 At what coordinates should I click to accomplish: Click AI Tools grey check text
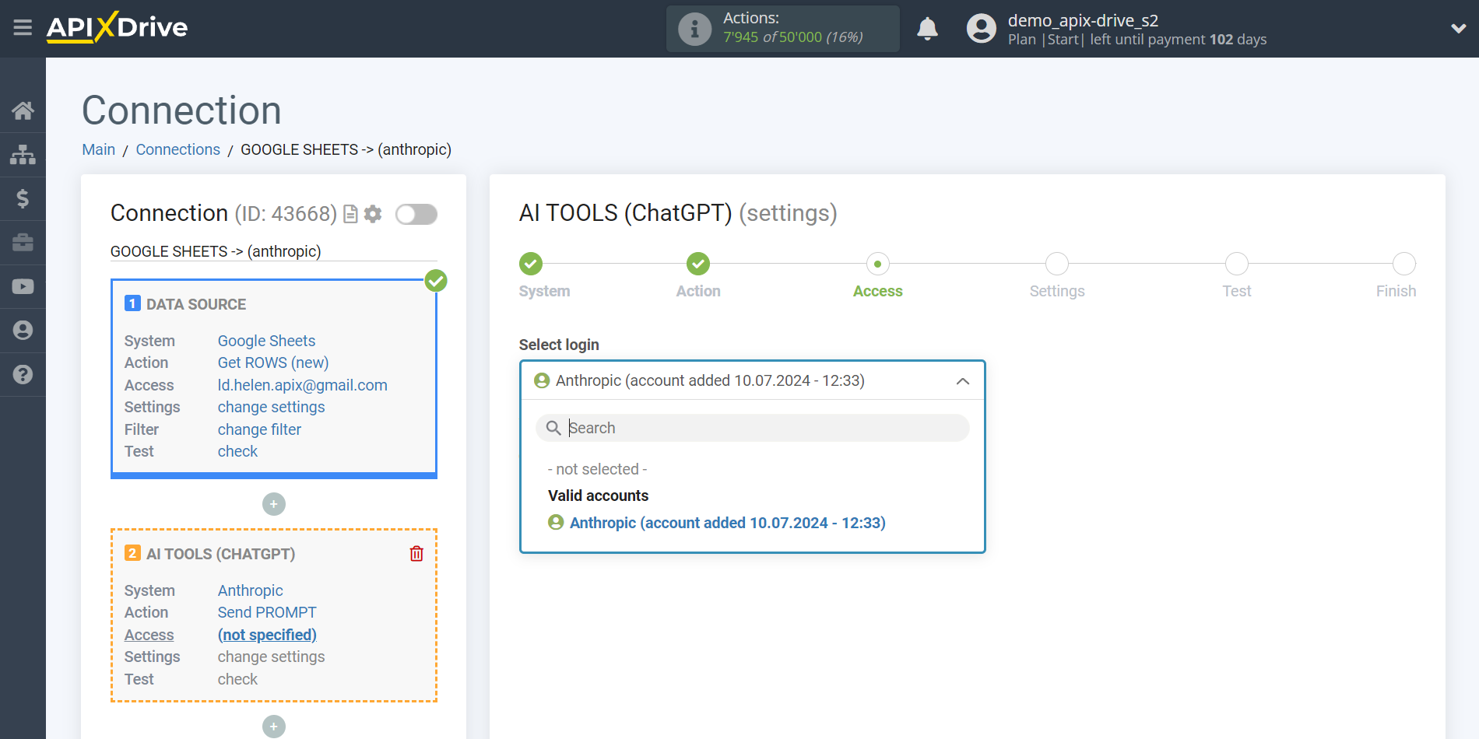tap(237, 679)
